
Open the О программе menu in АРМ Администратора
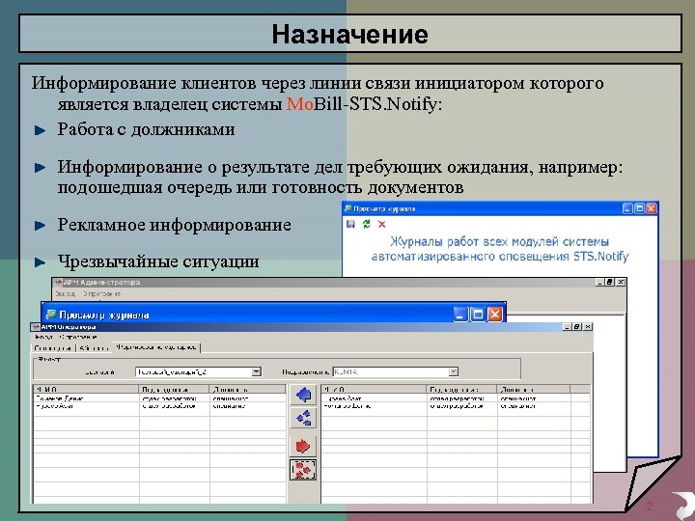(x=101, y=293)
